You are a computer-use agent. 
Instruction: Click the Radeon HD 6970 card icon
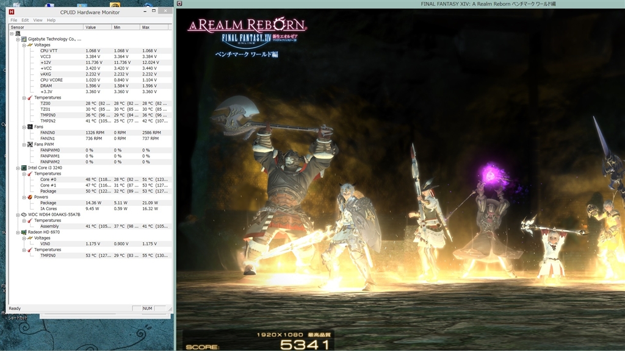(x=24, y=232)
